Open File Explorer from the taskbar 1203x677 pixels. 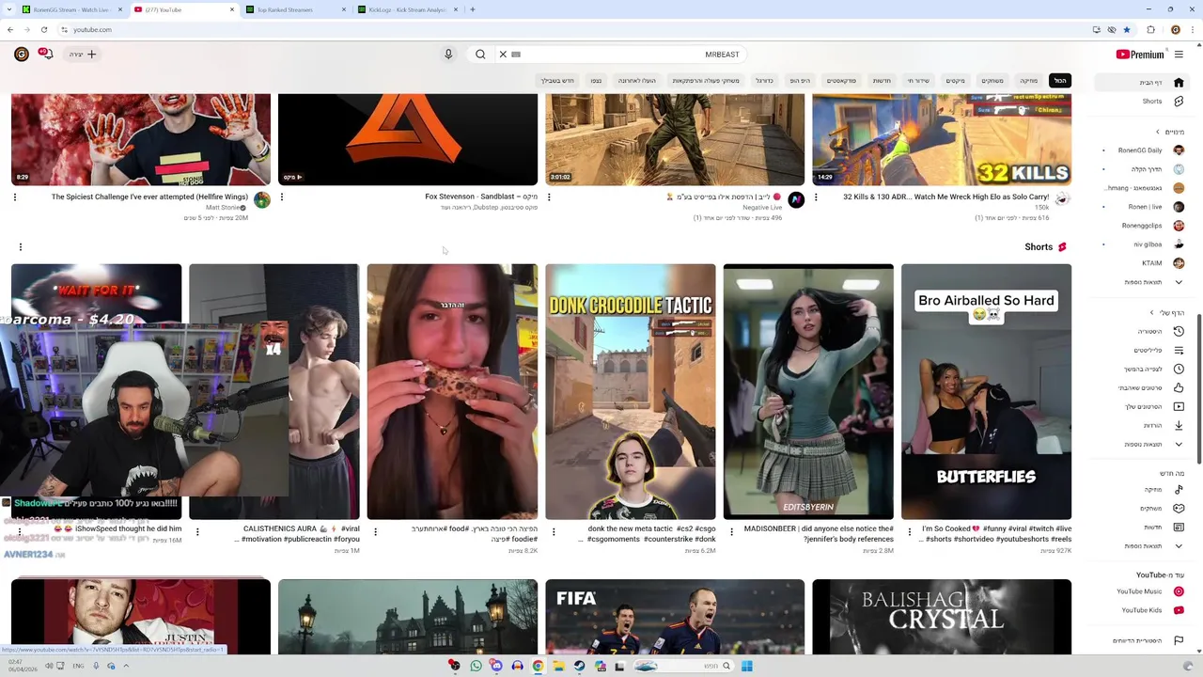(558, 666)
